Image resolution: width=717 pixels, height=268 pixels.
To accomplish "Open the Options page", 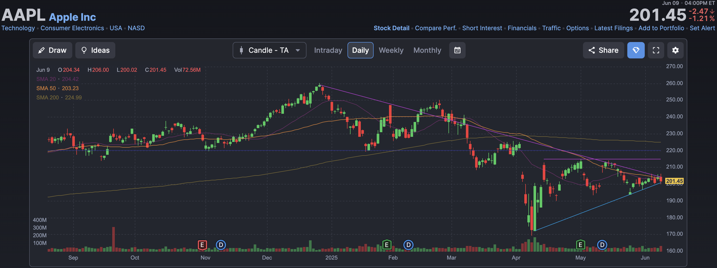I will click(577, 28).
